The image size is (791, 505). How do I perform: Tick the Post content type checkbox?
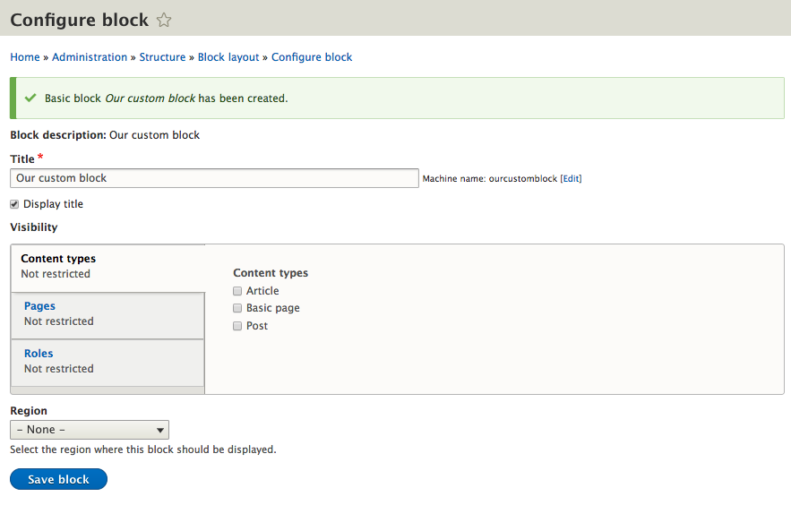[x=237, y=326]
